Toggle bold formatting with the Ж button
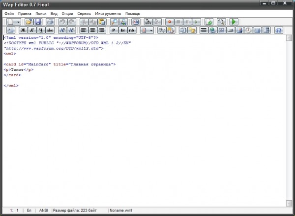Screen dimensions: 295x216 pyautogui.click(x=23, y=31)
